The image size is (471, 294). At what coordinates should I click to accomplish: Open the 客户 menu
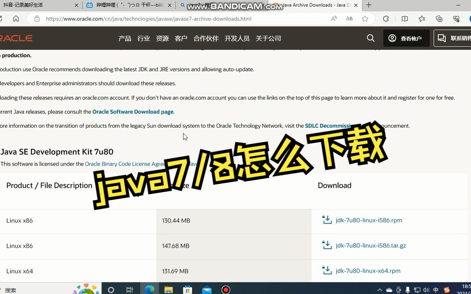[x=181, y=38]
